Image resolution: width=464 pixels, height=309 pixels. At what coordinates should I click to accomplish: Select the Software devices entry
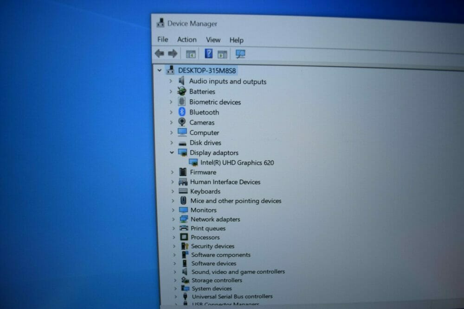pyautogui.click(x=213, y=263)
